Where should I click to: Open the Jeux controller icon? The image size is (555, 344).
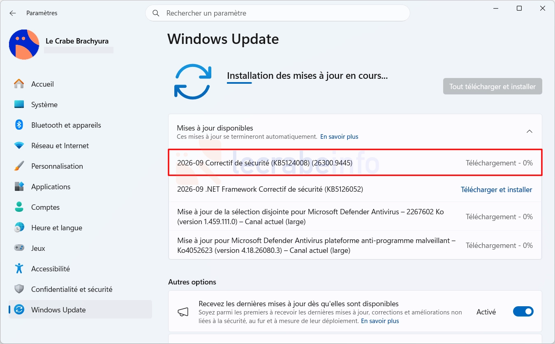tap(19, 248)
